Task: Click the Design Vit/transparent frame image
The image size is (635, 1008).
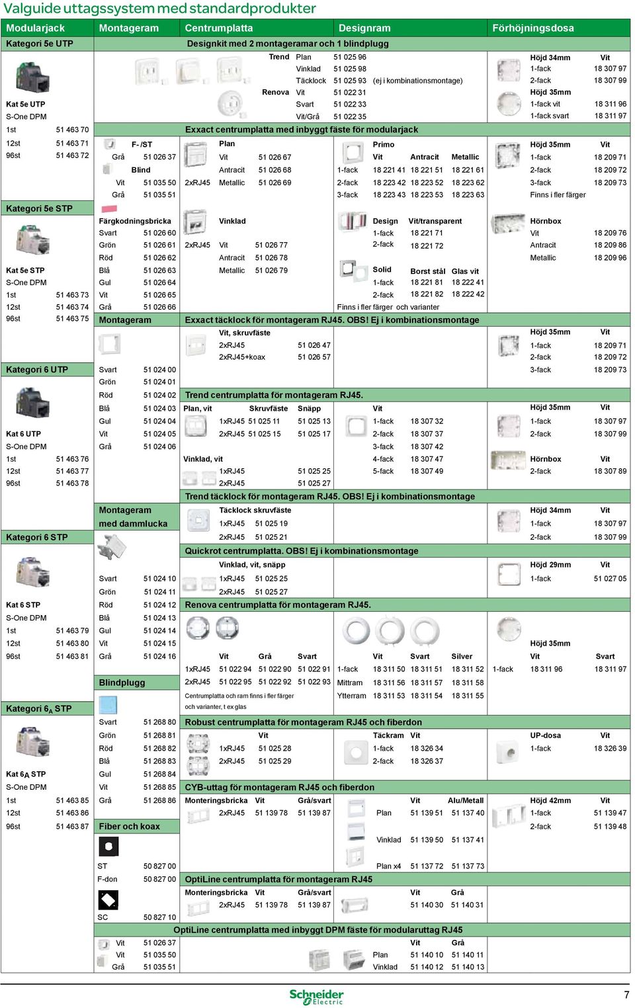Action: click(x=352, y=221)
